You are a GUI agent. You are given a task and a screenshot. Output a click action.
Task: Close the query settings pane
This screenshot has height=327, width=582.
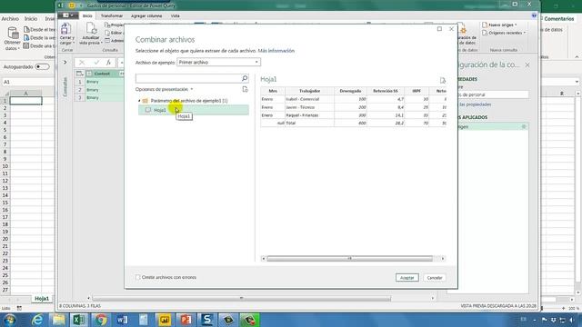click(x=527, y=64)
